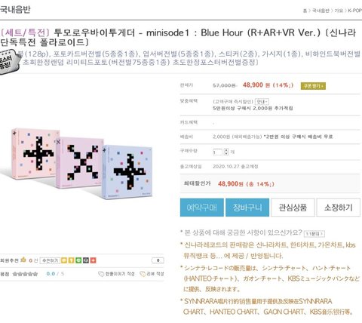Increase purchase quantity with up arrow
Screen dimensions: 362x323
(x=226, y=150)
